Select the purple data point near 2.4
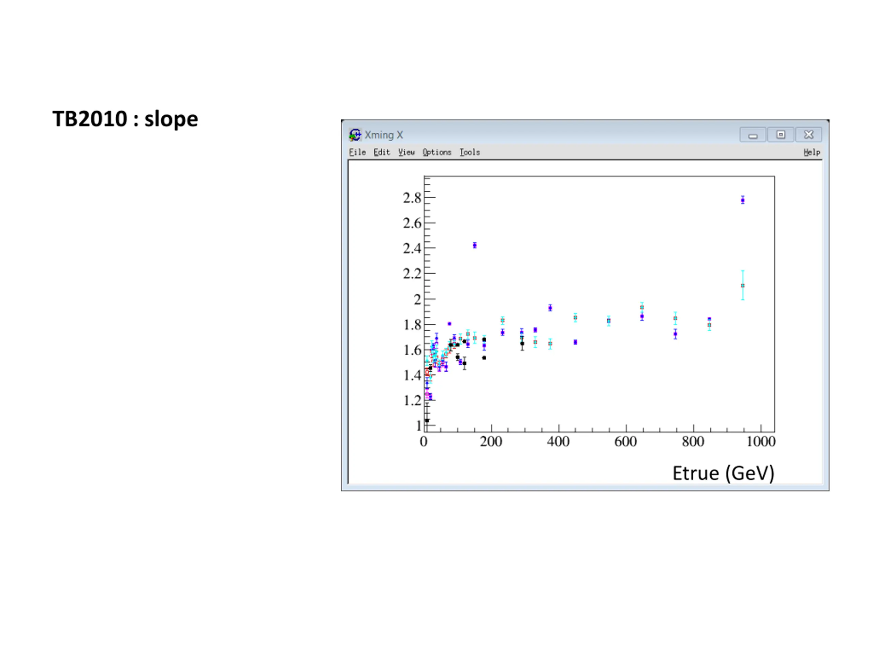 pos(474,246)
